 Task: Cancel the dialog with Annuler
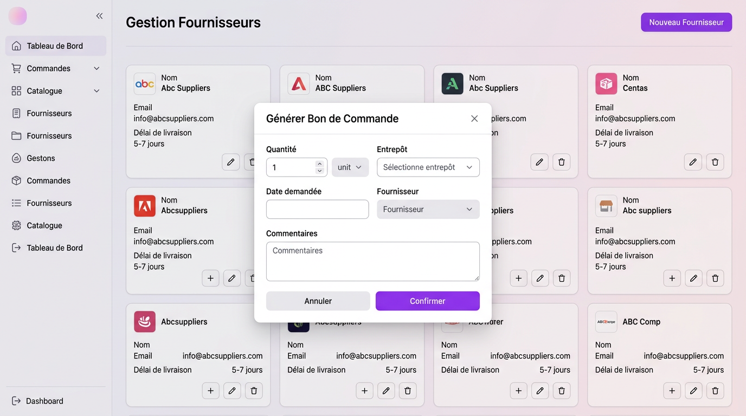318,301
